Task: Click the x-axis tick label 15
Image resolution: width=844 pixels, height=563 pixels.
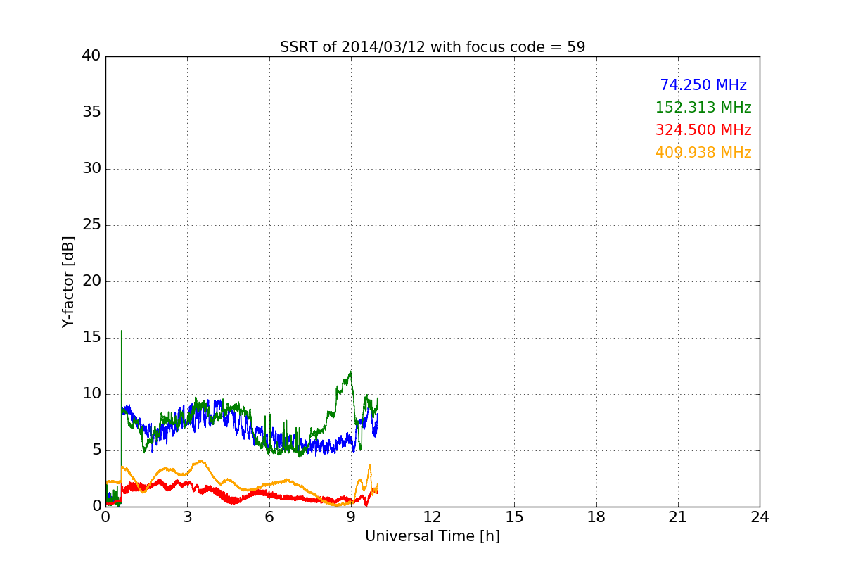Action: tap(514, 517)
